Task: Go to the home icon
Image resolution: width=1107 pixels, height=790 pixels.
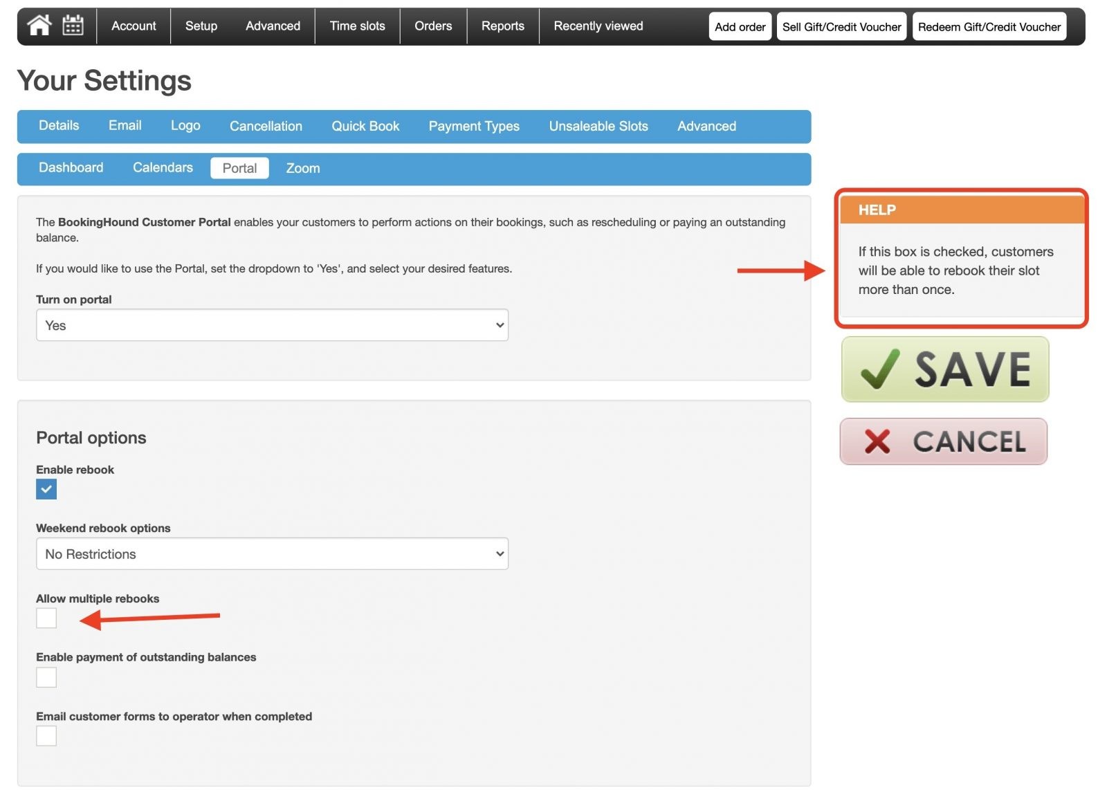Action: pyautogui.click(x=39, y=26)
